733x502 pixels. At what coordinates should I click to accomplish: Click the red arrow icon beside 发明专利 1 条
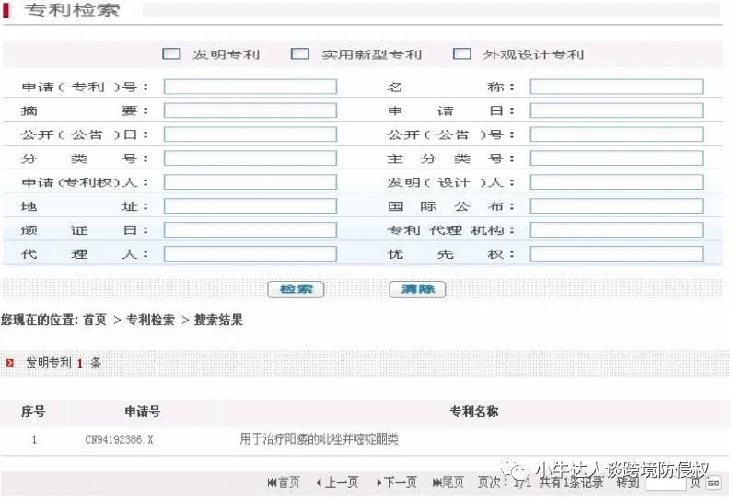point(10,363)
